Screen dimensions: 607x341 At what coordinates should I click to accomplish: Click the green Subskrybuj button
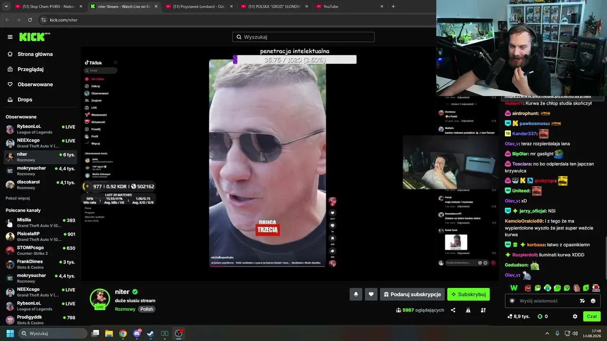(469, 294)
